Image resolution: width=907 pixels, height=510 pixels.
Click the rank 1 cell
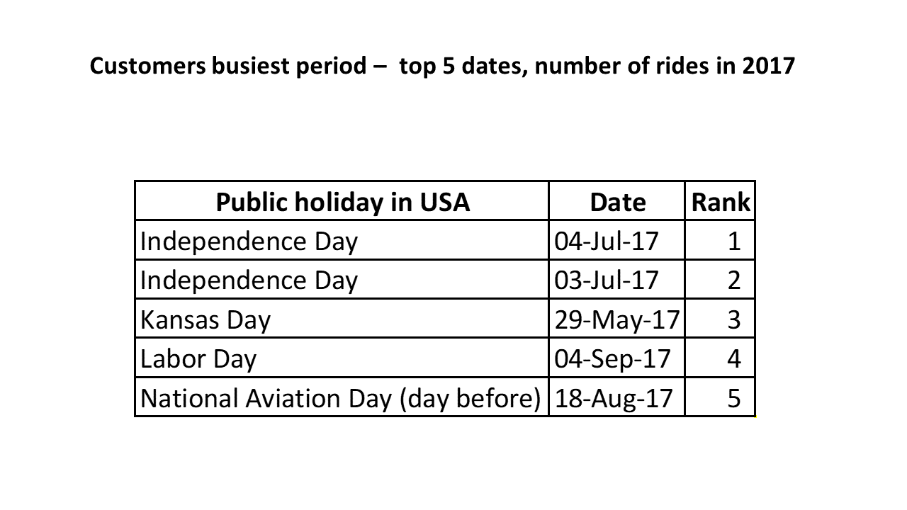720,239
